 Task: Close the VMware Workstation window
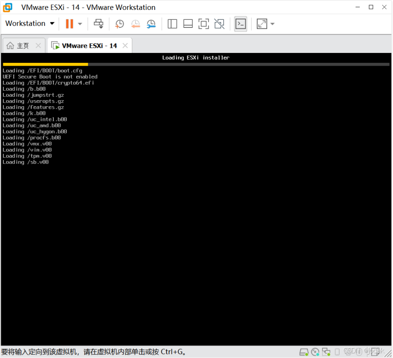click(x=384, y=7)
